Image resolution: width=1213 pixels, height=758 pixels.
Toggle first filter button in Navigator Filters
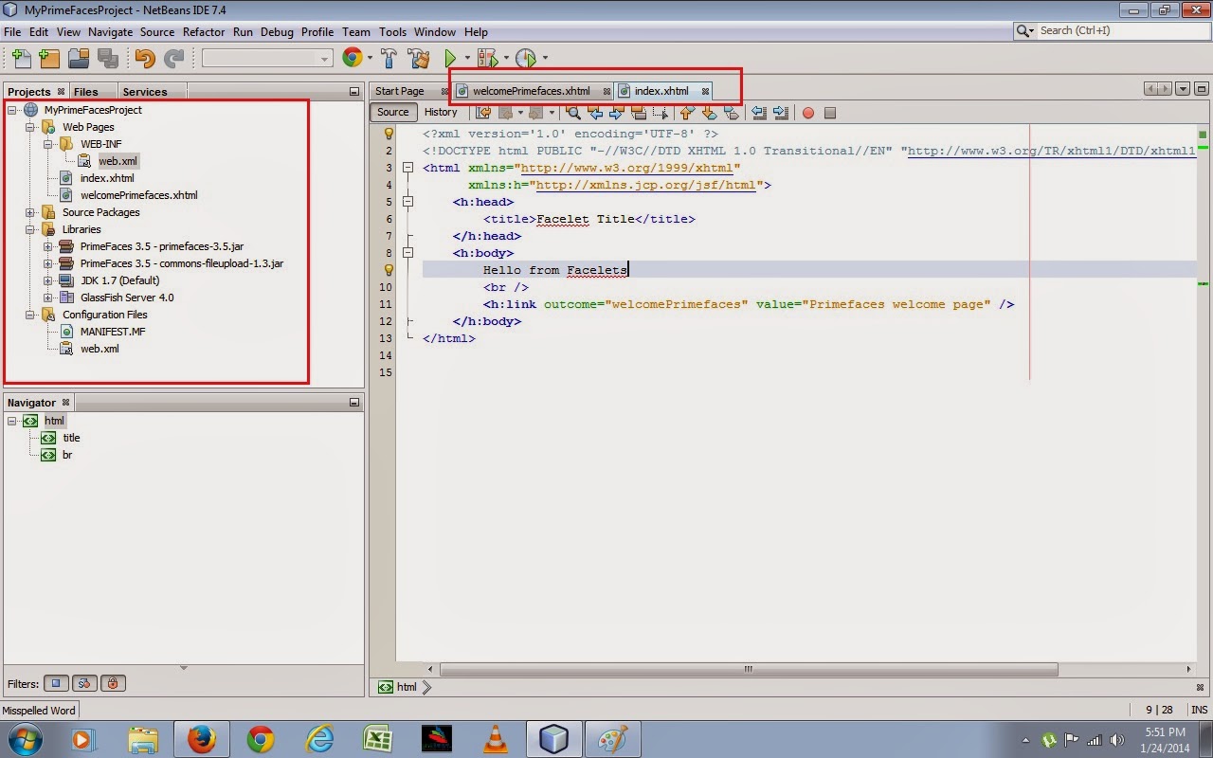click(56, 683)
